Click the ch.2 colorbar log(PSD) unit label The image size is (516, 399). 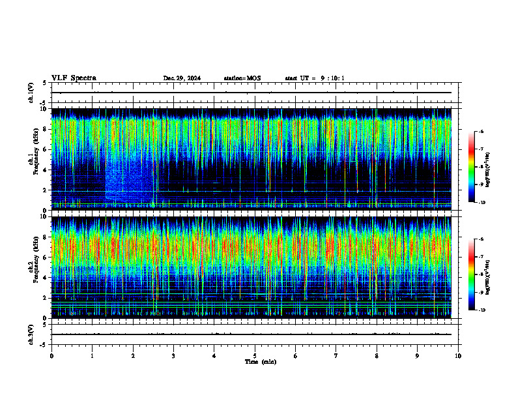click(488, 277)
